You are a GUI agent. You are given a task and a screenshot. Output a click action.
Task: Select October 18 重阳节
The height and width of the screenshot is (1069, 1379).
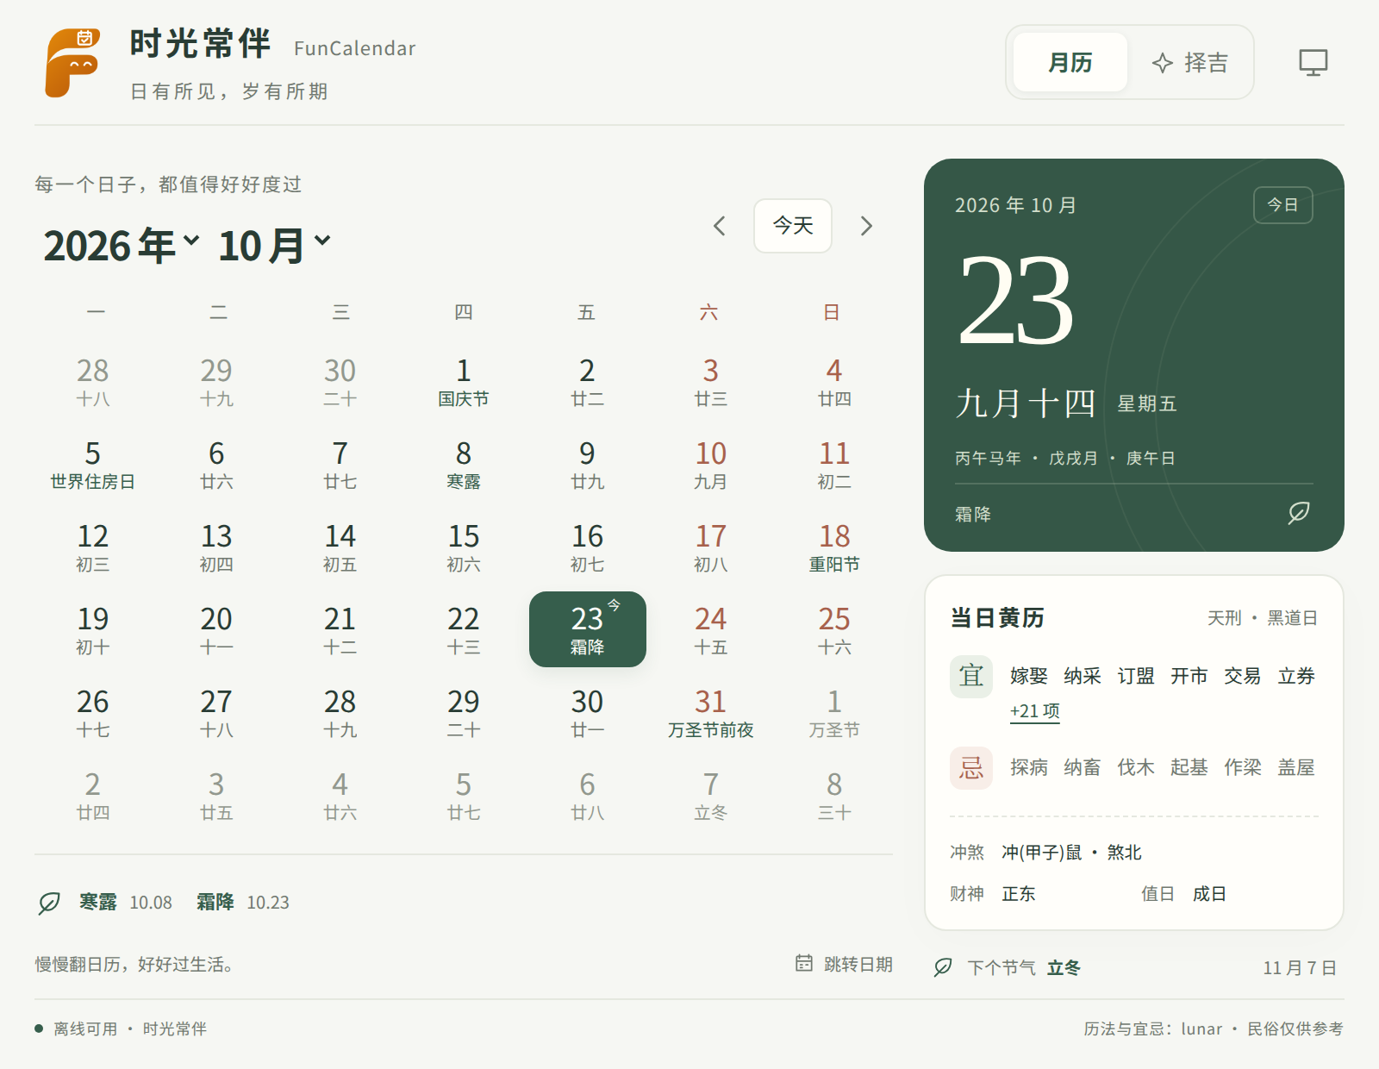tap(834, 547)
